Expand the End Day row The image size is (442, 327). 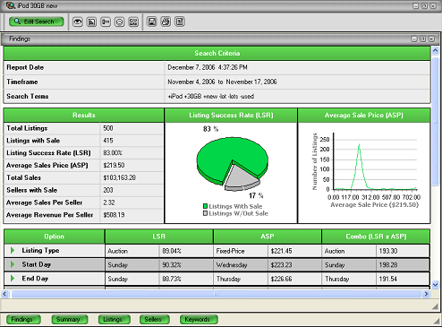click(13, 279)
